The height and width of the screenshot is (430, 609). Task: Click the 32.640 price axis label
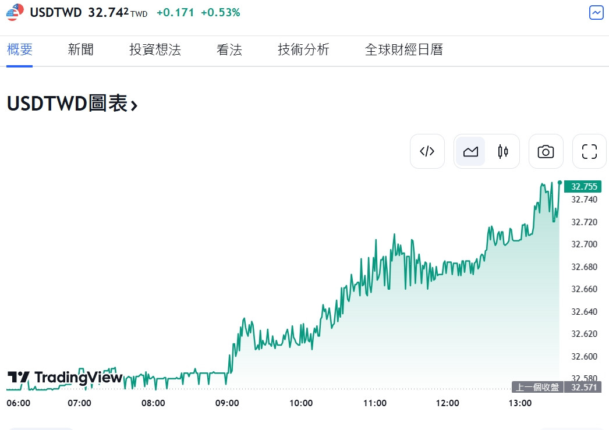[x=584, y=312]
